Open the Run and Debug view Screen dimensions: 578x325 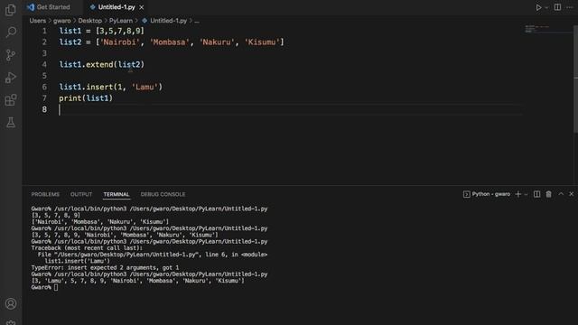click(11, 78)
